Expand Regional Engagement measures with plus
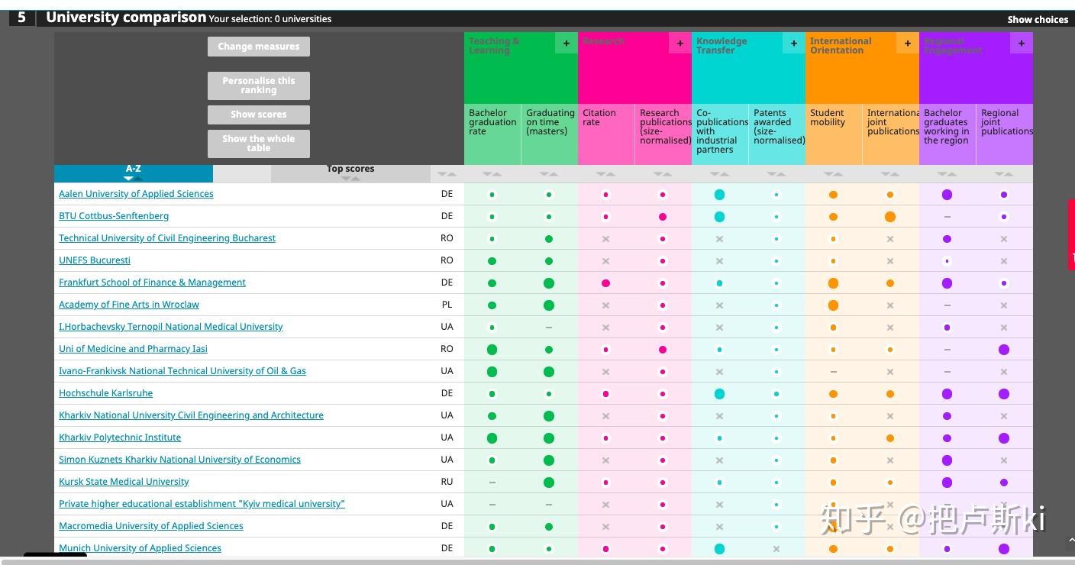 click(x=1022, y=44)
